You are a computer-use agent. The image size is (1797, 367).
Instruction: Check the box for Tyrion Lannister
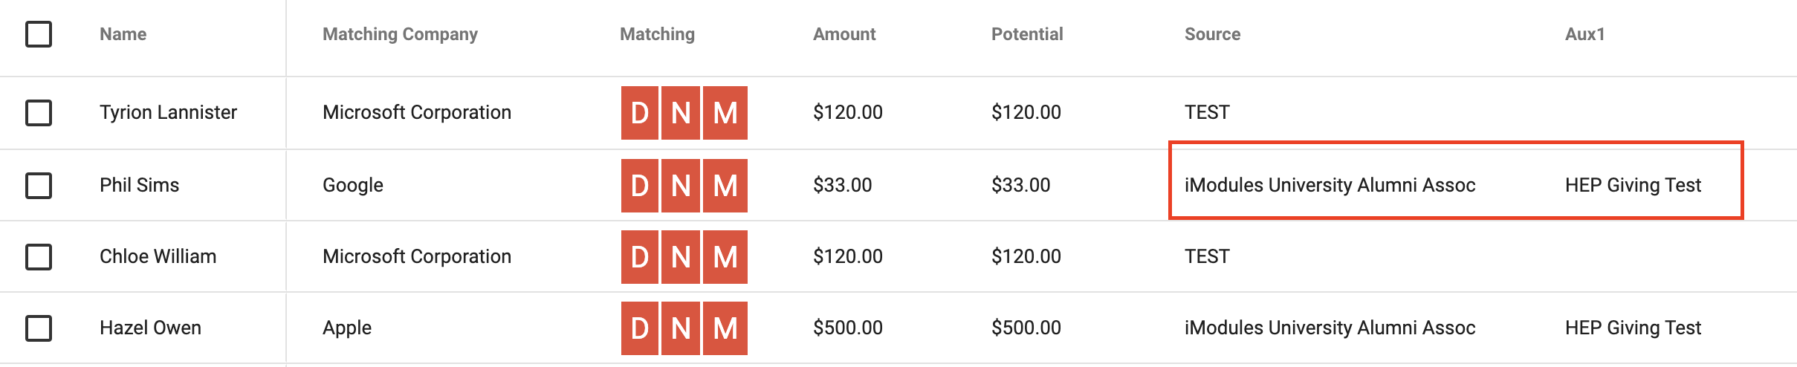pos(39,113)
